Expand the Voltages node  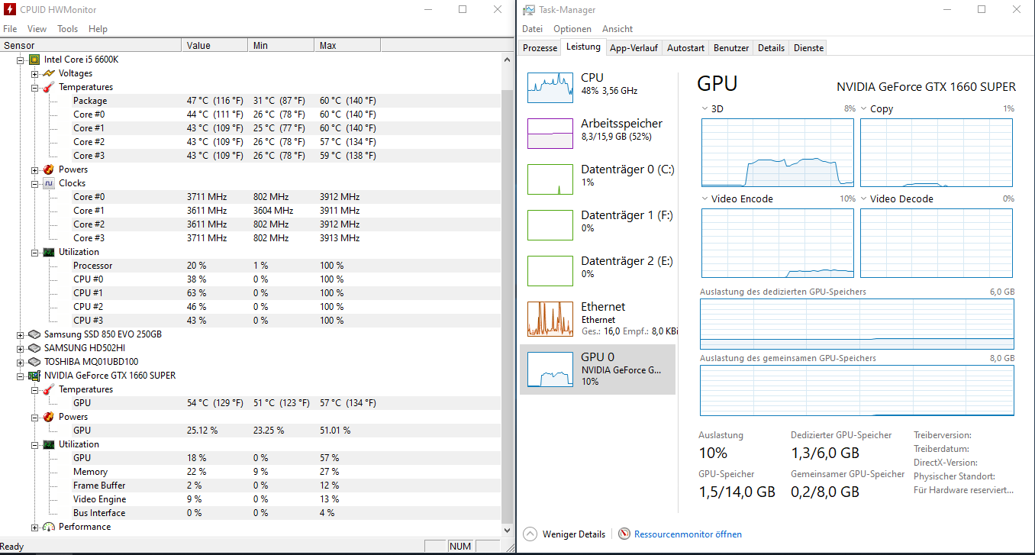click(x=35, y=73)
